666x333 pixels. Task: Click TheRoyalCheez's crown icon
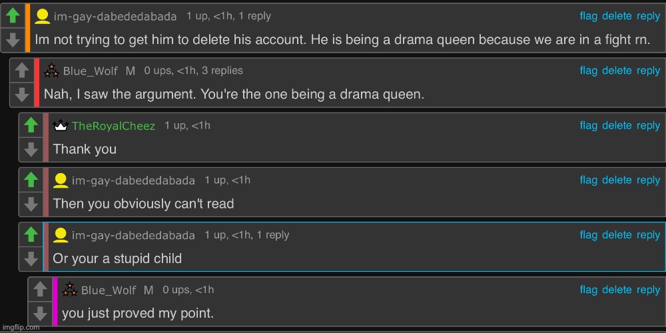(x=61, y=126)
